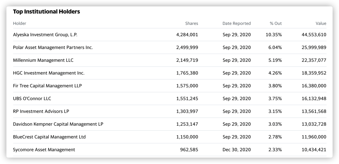
Task: Click the 10.35% out cell
Action: pos(274,35)
